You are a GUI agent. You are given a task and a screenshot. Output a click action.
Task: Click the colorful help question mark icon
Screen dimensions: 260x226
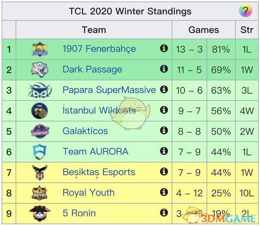pos(245,11)
